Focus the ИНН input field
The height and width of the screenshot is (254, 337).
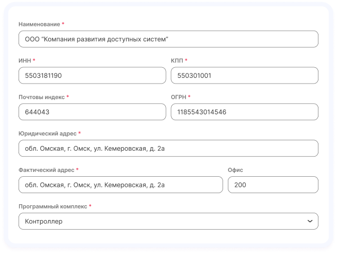coord(92,76)
